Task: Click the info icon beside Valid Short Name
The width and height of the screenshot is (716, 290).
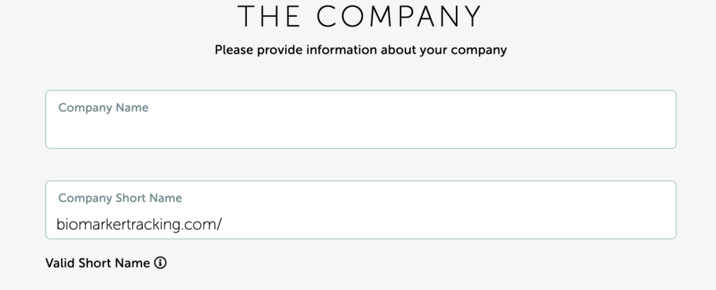Action: [x=161, y=263]
